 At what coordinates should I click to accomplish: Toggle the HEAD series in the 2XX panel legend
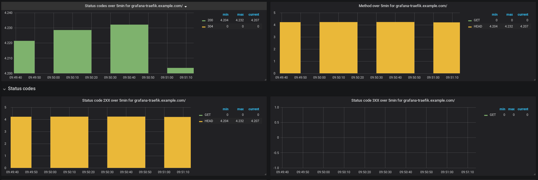[209, 121]
